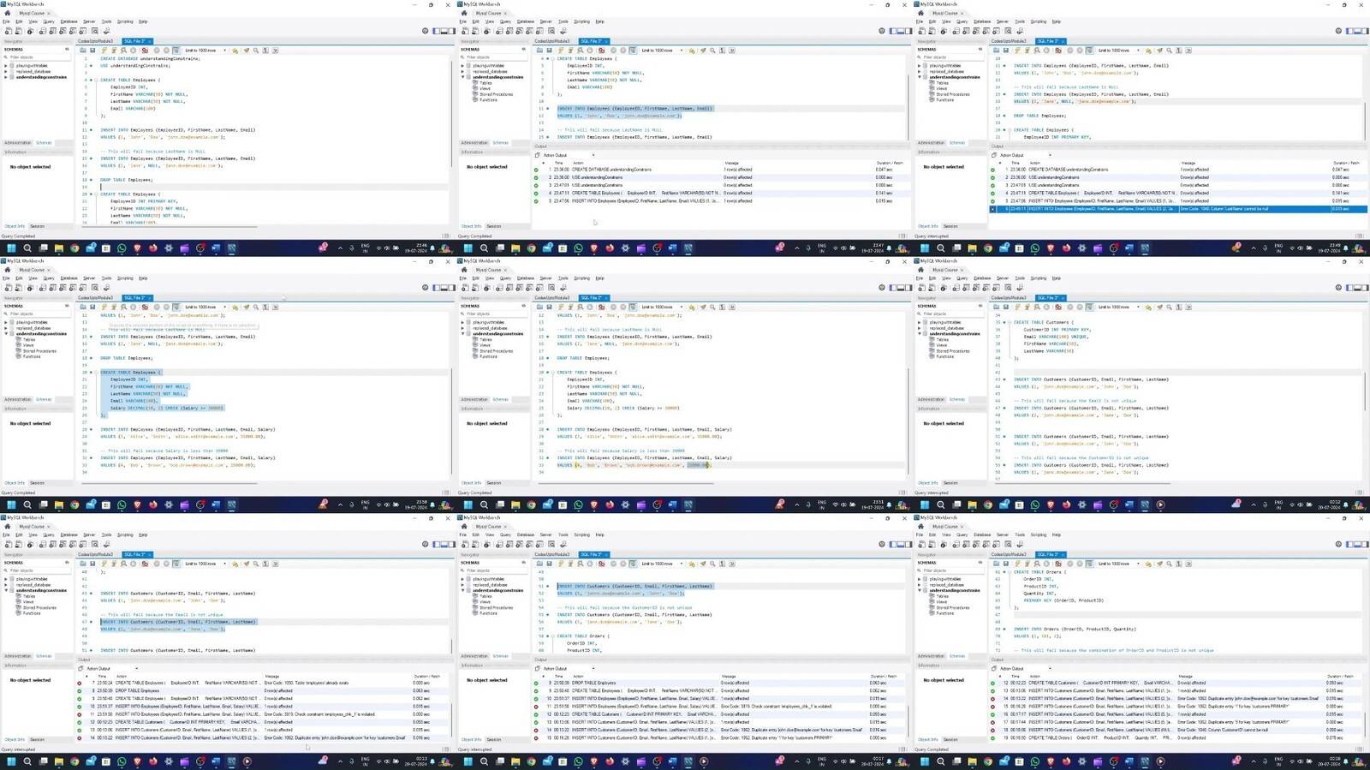Image resolution: width=1370 pixels, height=770 pixels.
Task: Roll back the transaction in the window with the highlighted Salary CHECK table
Action: click(x=166, y=307)
